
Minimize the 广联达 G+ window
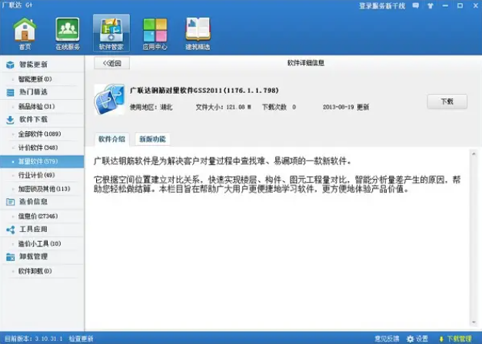pos(445,5)
